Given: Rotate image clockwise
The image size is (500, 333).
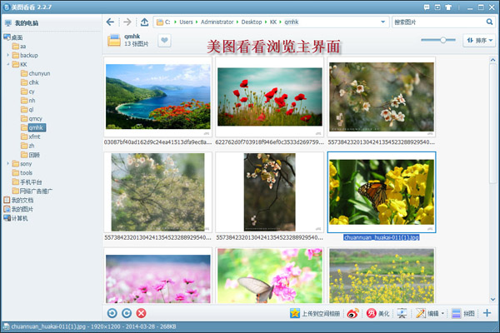Looking at the screenshot, I should pyautogui.click(x=127, y=313).
